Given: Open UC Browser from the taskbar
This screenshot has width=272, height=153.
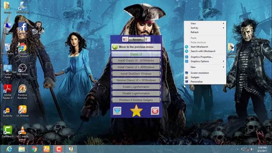Looking at the screenshot, I should [x=46, y=149].
